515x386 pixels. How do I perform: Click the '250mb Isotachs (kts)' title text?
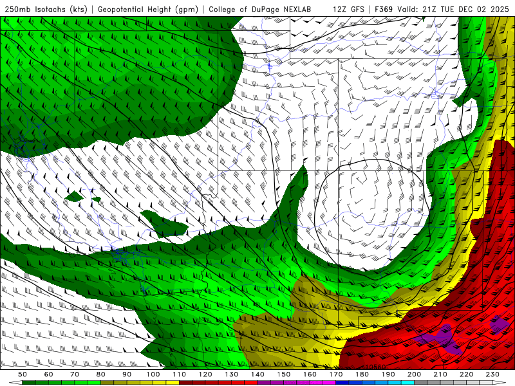point(46,10)
